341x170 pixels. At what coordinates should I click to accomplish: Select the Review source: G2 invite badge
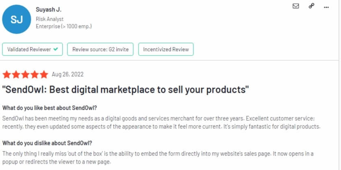(100, 49)
